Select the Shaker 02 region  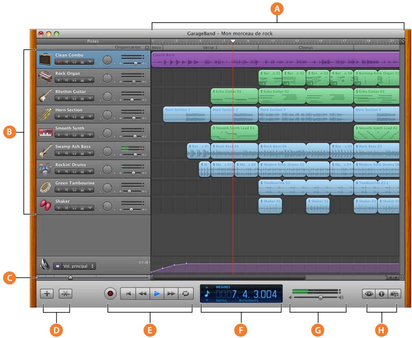(x=318, y=206)
